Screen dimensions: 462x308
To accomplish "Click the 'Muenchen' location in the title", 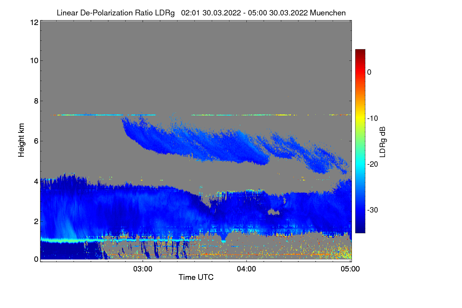I will tap(328, 13).
